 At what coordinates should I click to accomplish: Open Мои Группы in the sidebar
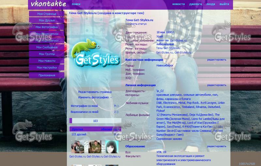tap(47, 54)
